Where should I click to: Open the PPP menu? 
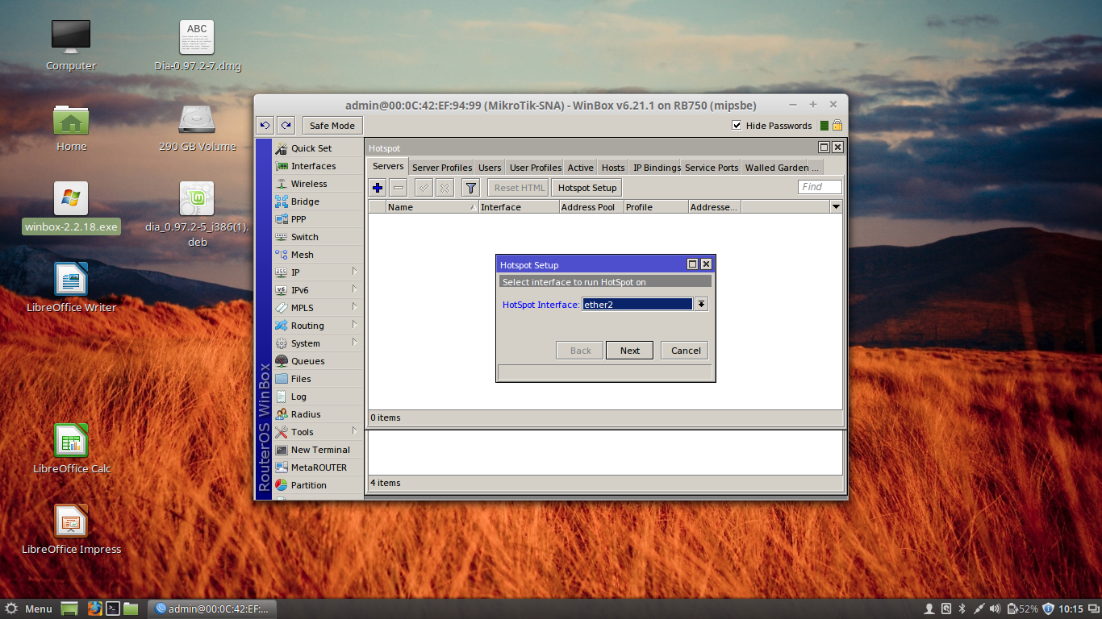click(318, 219)
